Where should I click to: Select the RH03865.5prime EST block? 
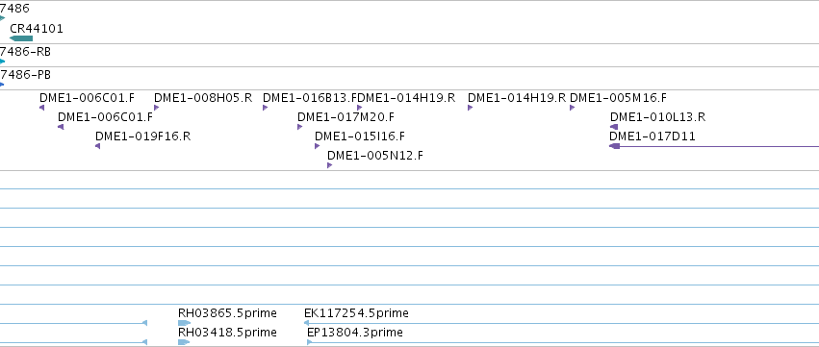[x=184, y=323]
